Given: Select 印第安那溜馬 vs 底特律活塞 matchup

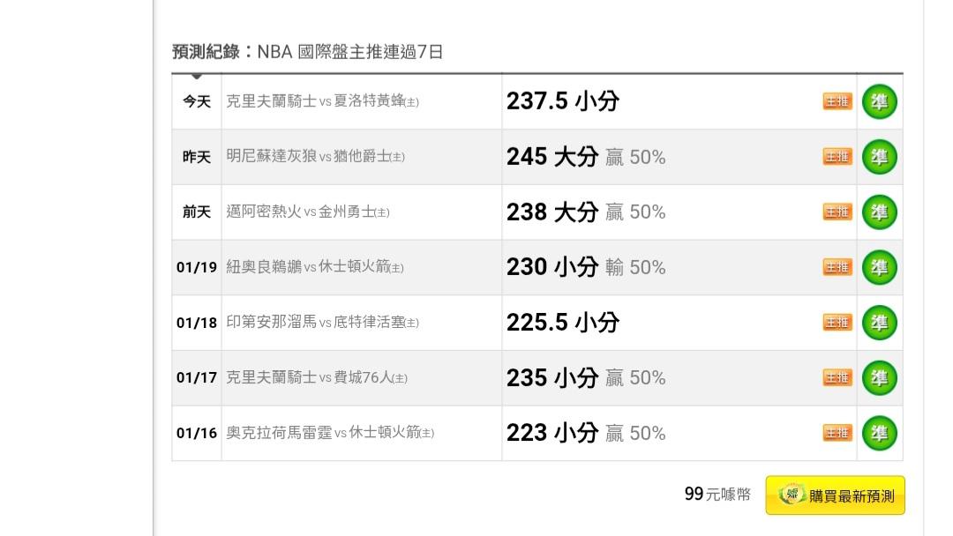Looking at the screenshot, I should pyautogui.click(x=322, y=323).
